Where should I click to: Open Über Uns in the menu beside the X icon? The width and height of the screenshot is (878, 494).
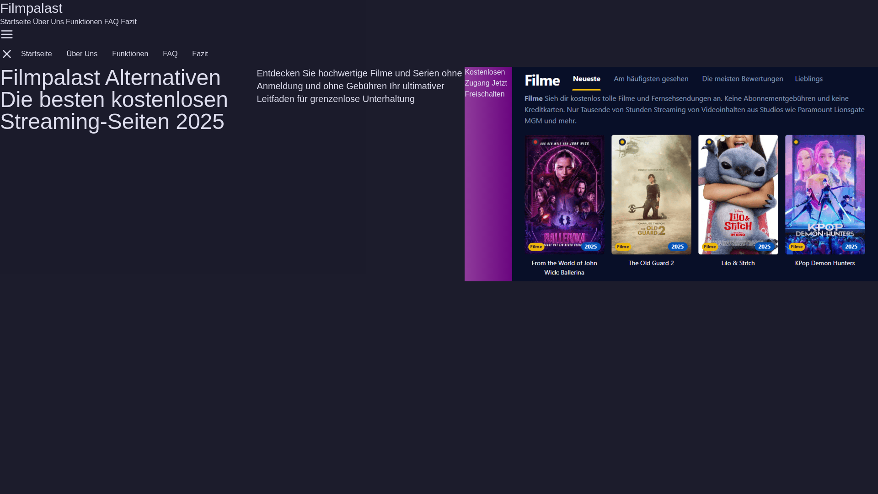[82, 54]
